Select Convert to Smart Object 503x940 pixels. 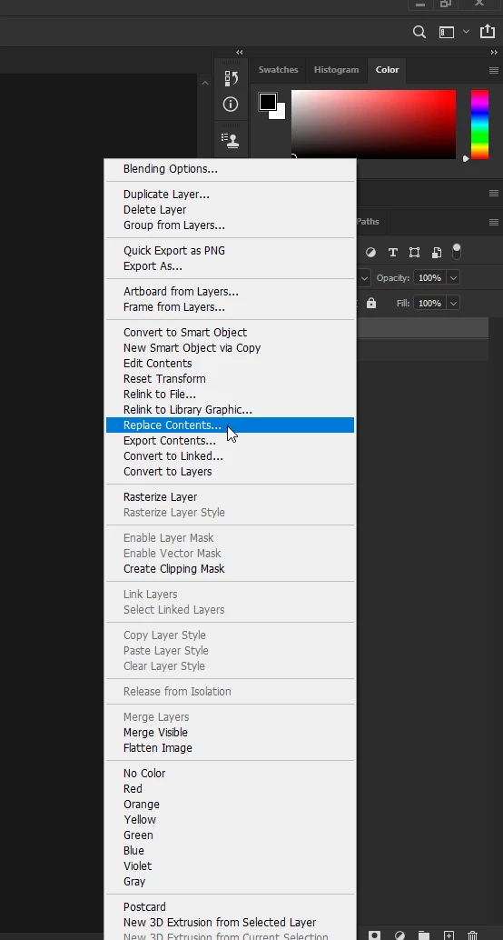(x=185, y=332)
